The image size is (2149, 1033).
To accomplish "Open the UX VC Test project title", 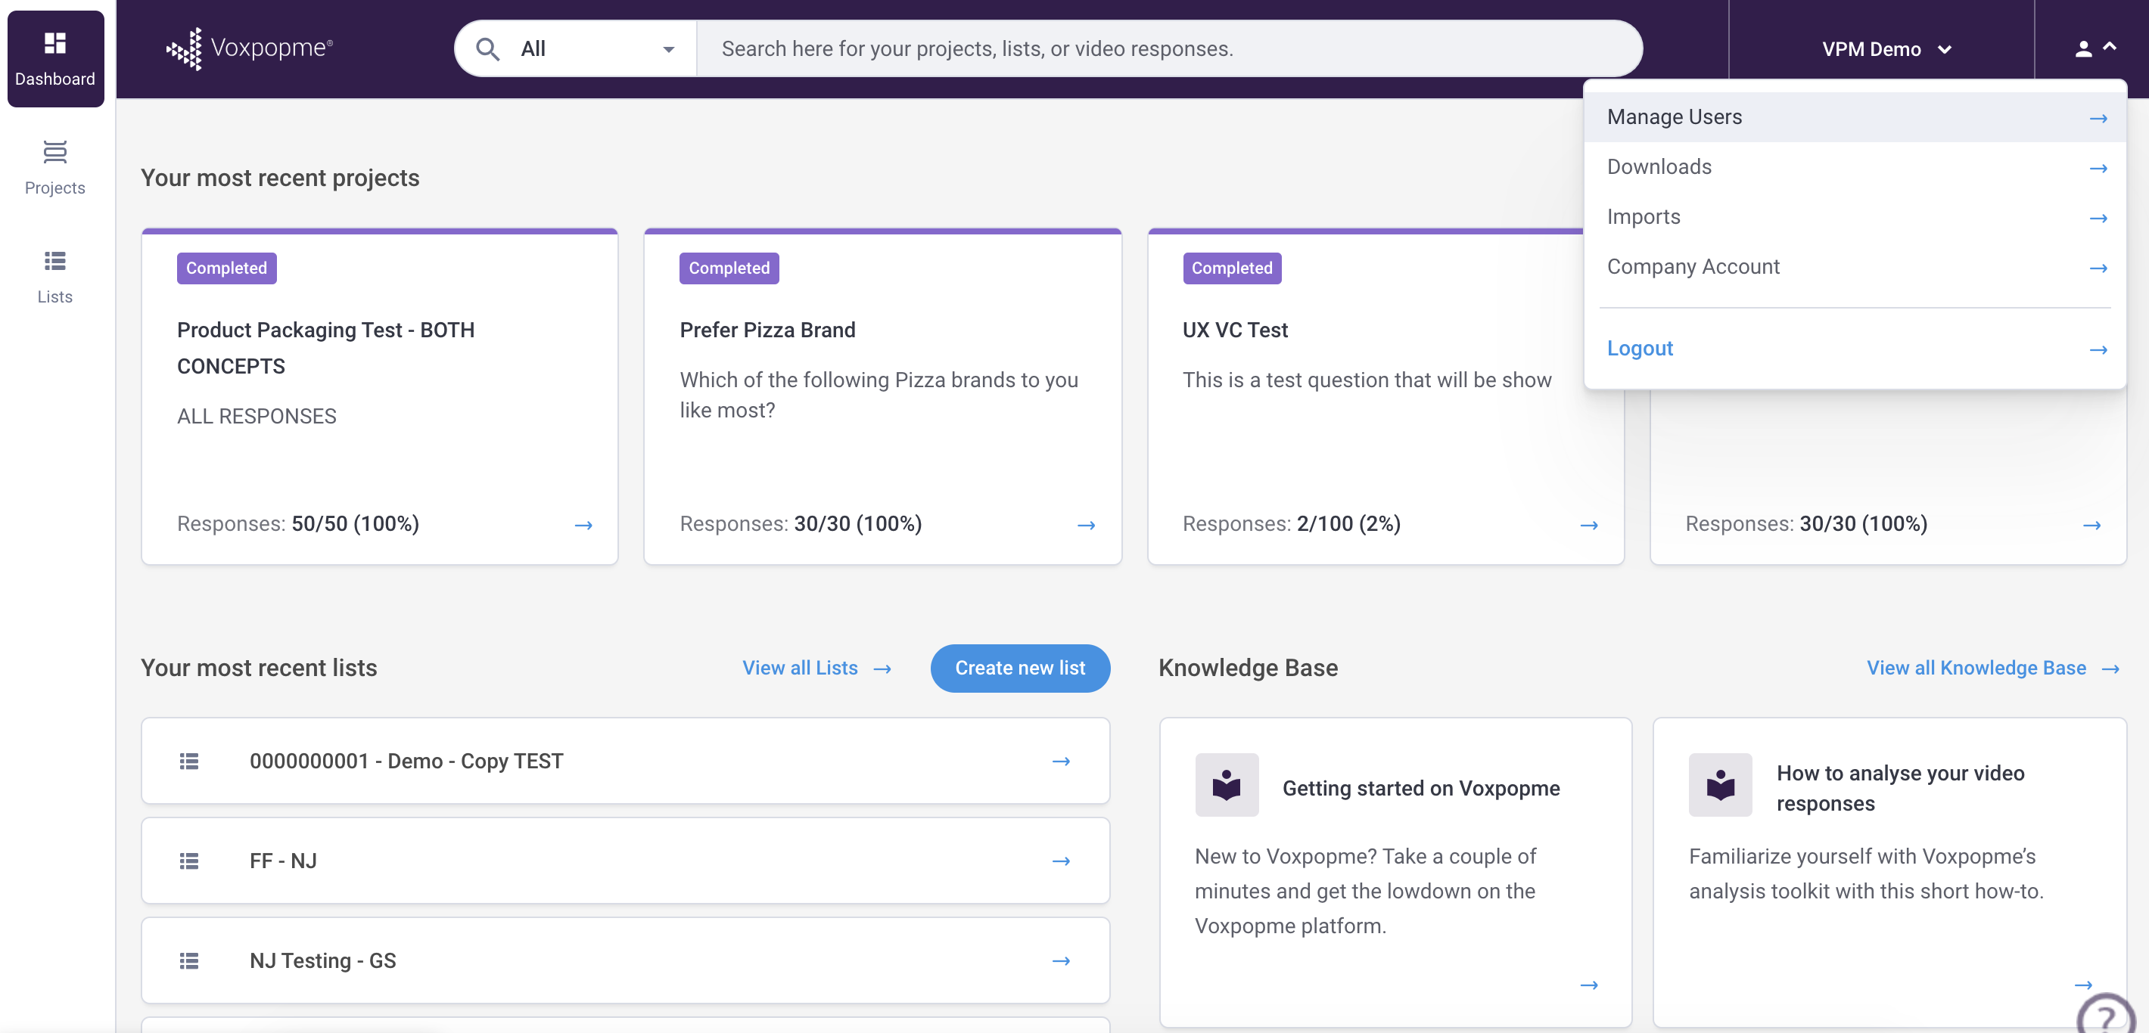I will point(1235,330).
